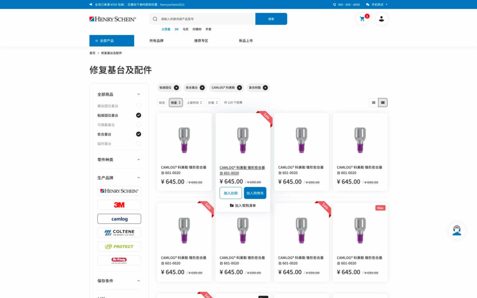
Task: Click the Henry Schein header logo
Action: pyautogui.click(x=113, y=19)
